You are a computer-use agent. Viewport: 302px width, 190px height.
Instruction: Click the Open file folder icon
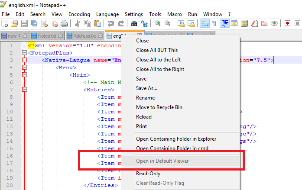pos(14,23)
